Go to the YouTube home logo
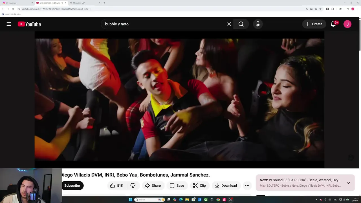 (29, 24)
